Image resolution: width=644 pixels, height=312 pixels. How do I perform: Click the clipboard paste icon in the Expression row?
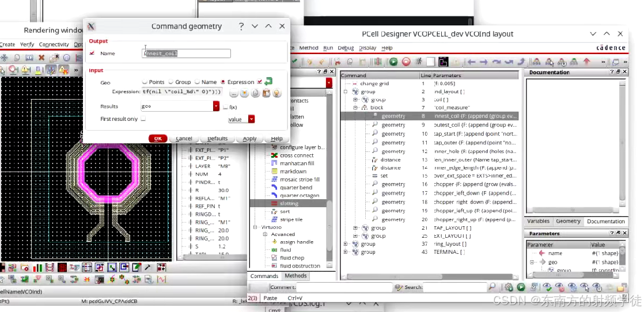(x=266, y=94)
